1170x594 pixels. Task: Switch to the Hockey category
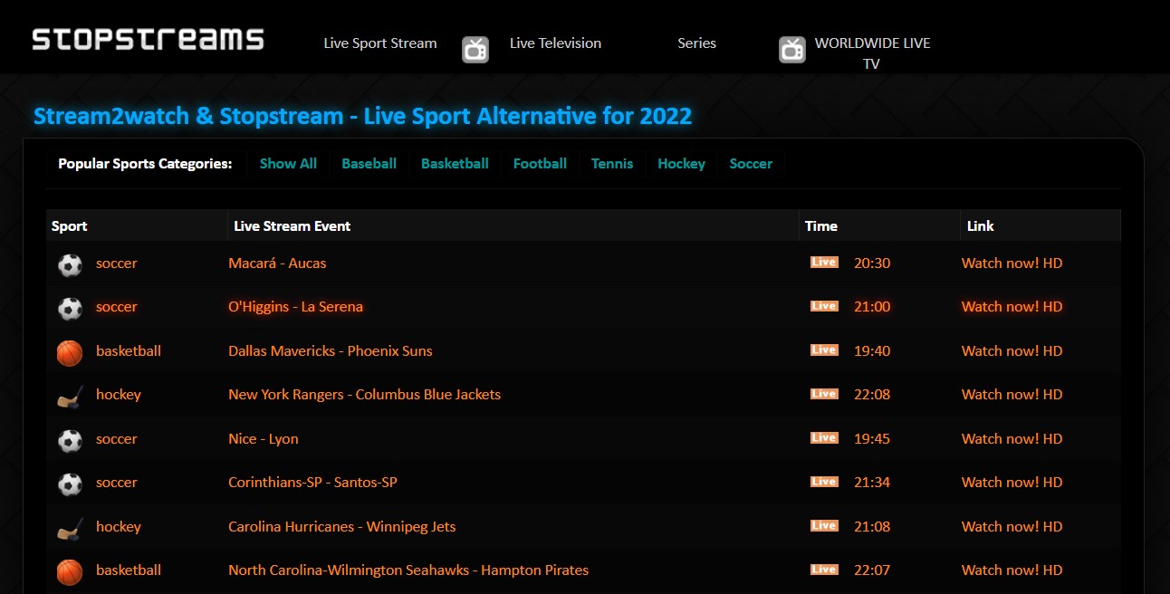[681, 163]
